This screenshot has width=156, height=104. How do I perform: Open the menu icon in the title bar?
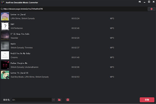pyautogui.click(x=140, y=2)
